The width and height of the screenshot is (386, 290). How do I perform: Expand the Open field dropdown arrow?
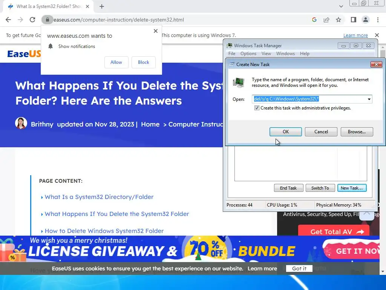click(x=369, y=99)
